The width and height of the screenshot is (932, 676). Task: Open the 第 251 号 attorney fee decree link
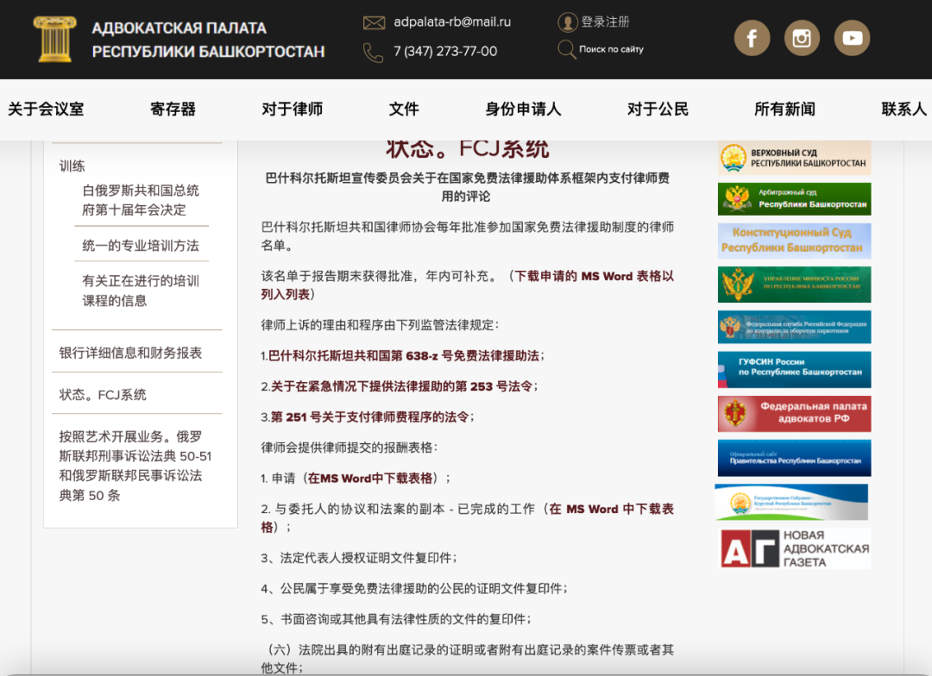point(370,416)
